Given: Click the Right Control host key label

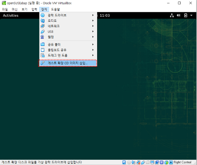Looking at the screenshot, I should point(183,162).
